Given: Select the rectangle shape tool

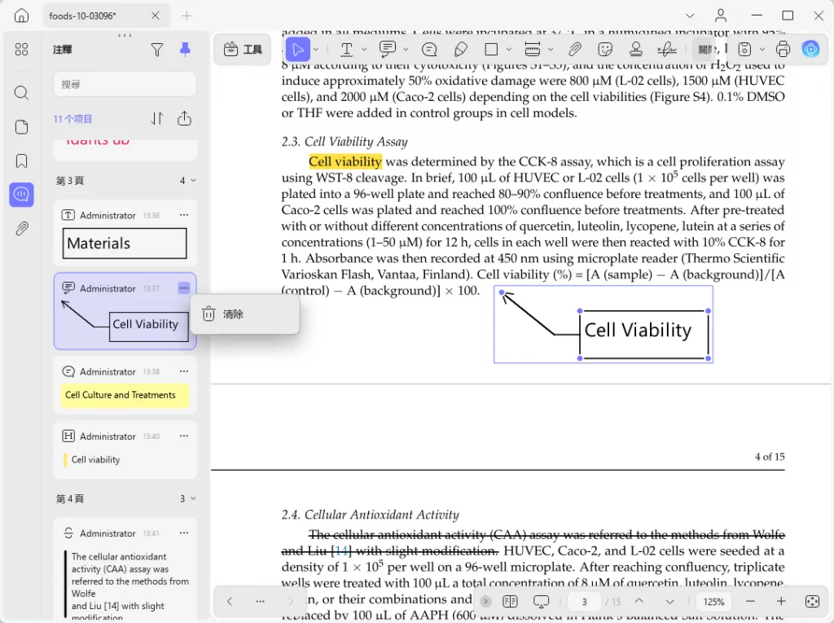Looking at the screenshot, I should coord(491,50).
